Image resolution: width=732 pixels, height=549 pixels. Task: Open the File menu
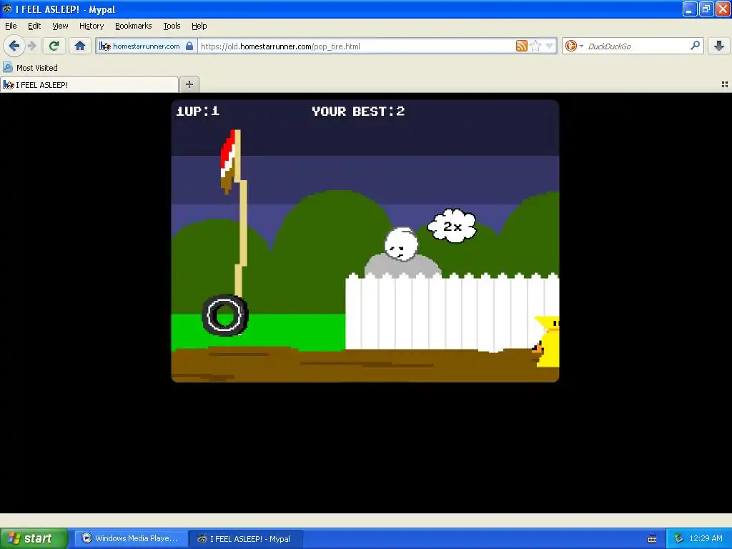click(11, 26)
